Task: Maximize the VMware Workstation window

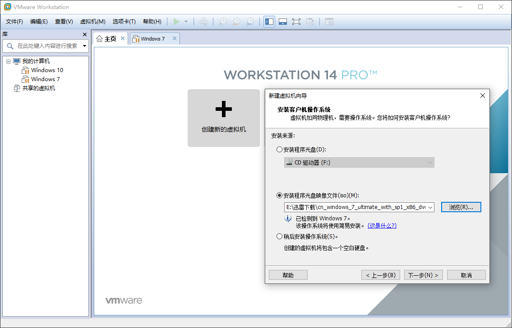Action: coord(480,7)
